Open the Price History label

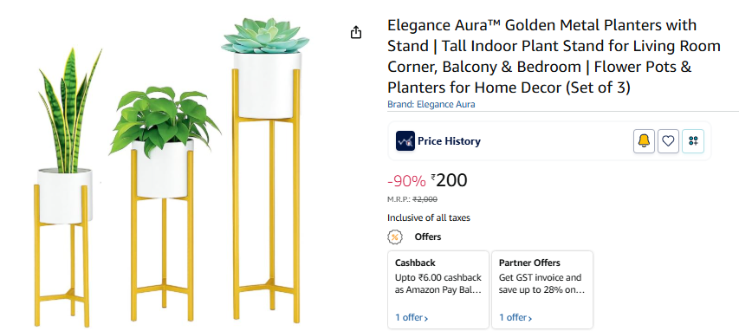pyautogui.click(x=449, y=141)
